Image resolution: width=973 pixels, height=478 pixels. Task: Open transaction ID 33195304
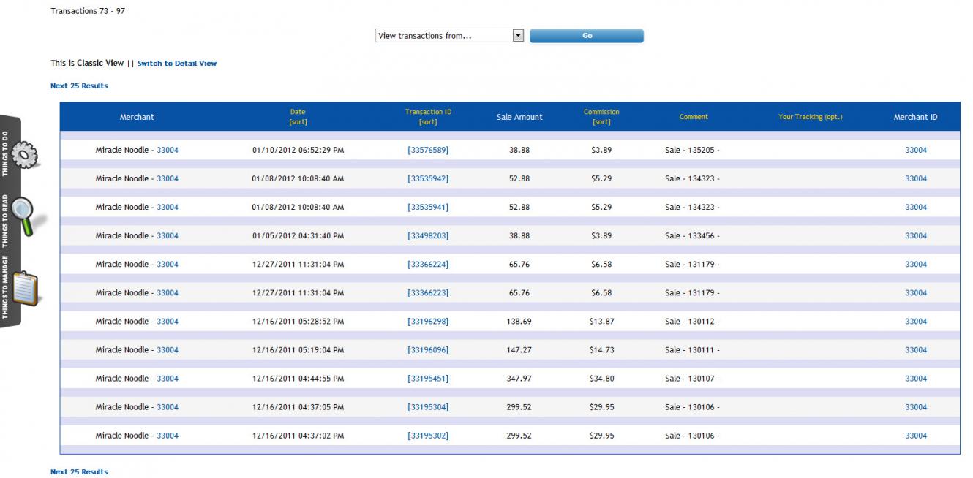click(428, 406)
